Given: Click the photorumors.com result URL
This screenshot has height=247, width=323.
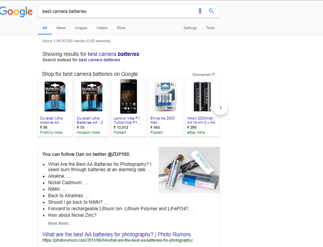Looking at the screenshot, I should (118, 240).
